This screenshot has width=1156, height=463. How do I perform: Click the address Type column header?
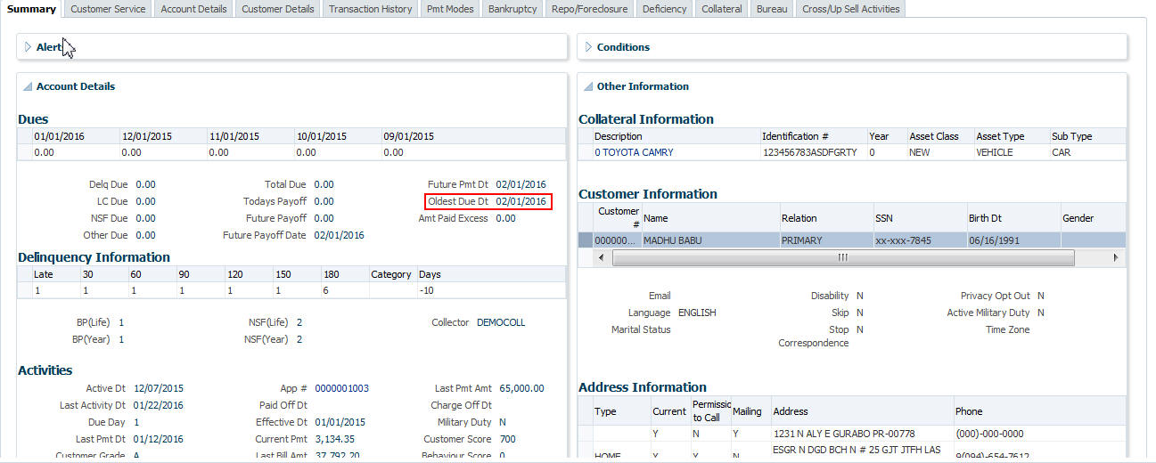(x=605, y=411)
